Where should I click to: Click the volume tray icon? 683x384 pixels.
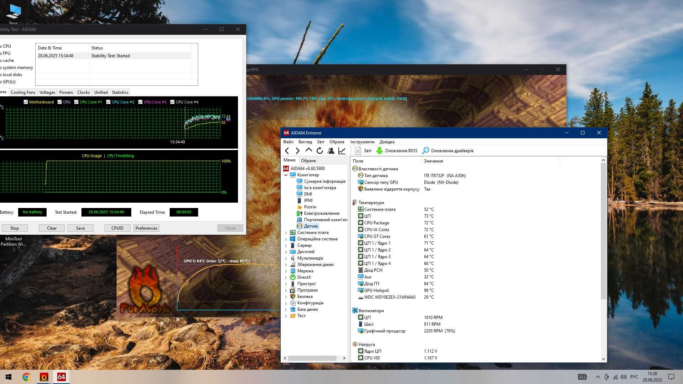coord(624,377)
